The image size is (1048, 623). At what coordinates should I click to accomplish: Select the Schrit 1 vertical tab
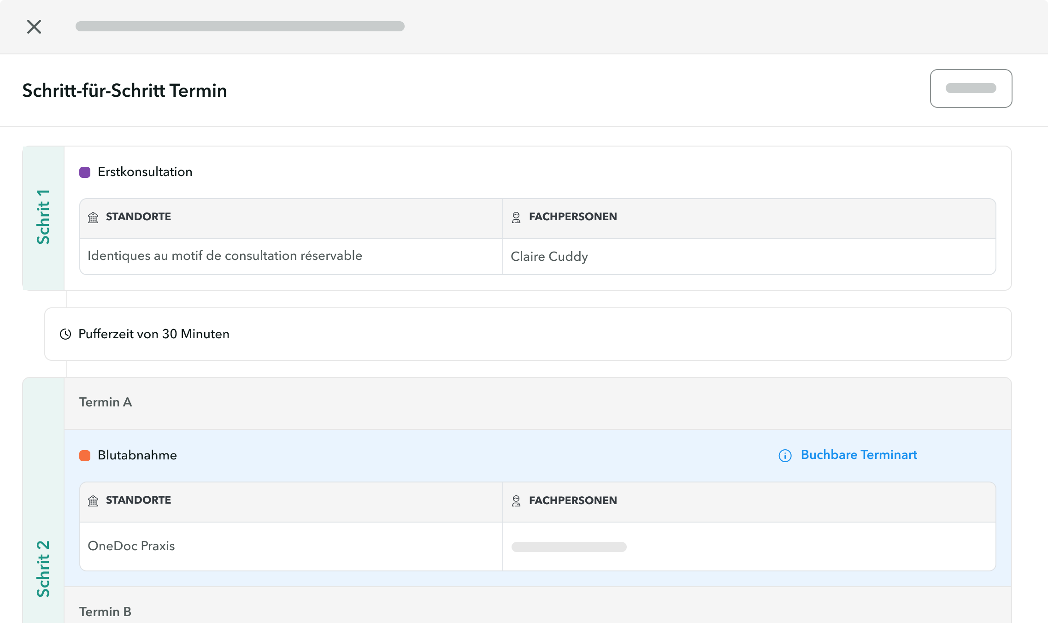coord(43,217)
